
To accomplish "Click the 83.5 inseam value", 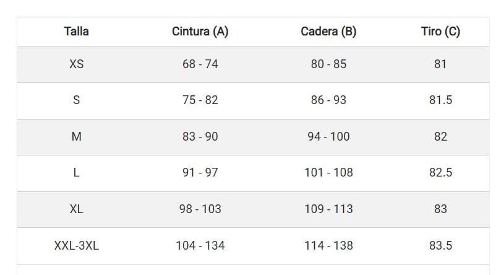I will coord(440,246).
